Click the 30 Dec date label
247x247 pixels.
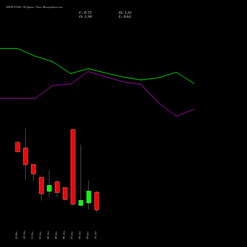pos(24,235)
